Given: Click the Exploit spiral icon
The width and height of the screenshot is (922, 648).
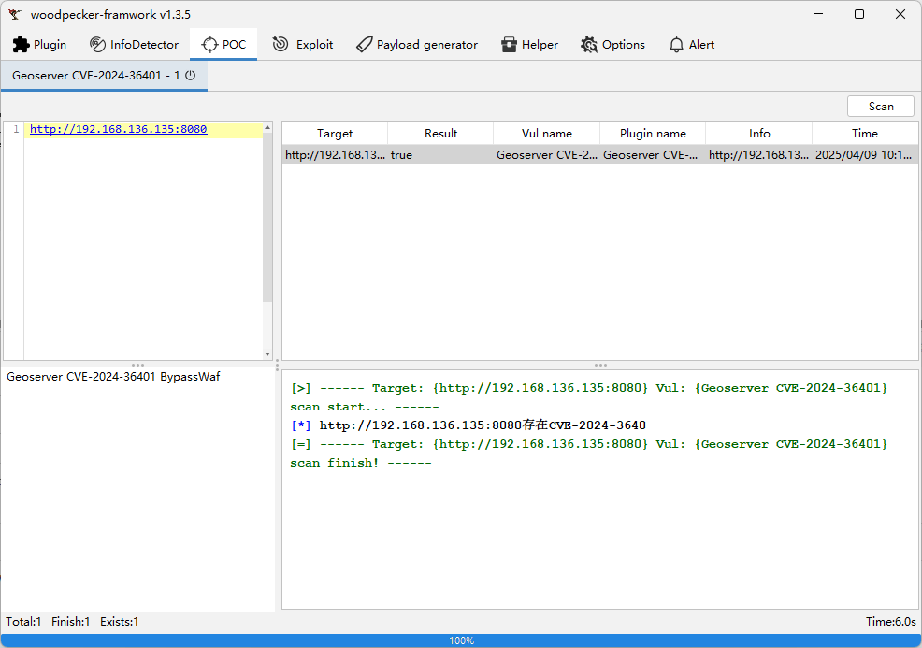Looking at the screenshot, I should (281, 45).
